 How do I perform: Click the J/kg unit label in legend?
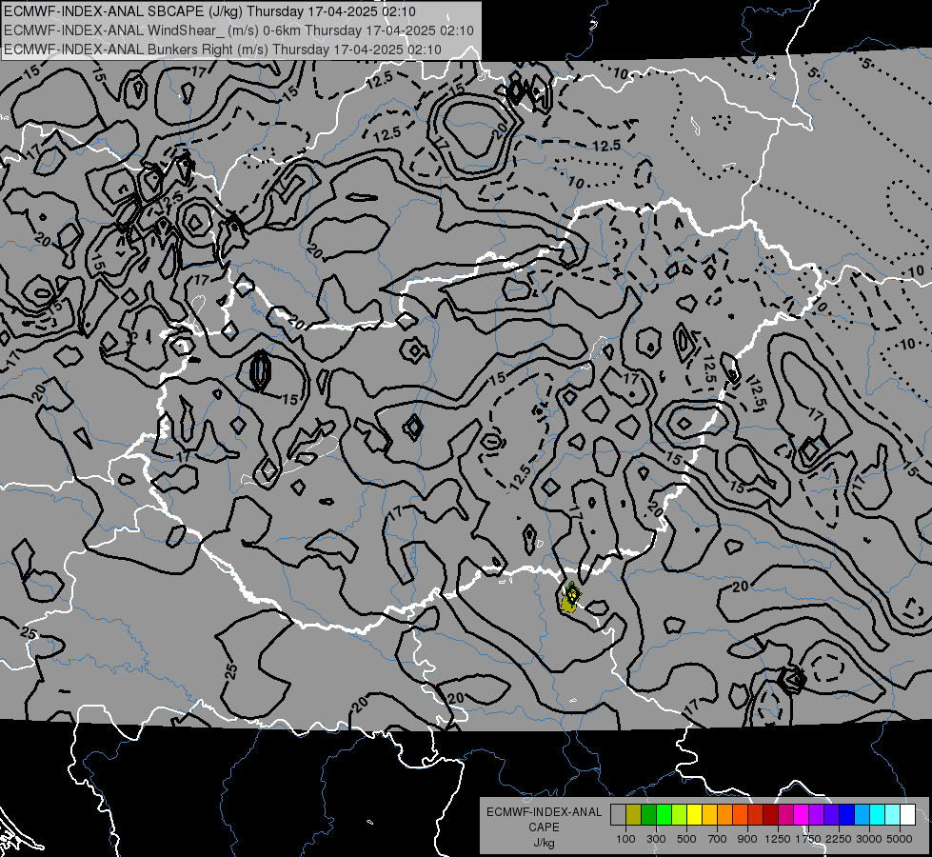click(544, 843)
